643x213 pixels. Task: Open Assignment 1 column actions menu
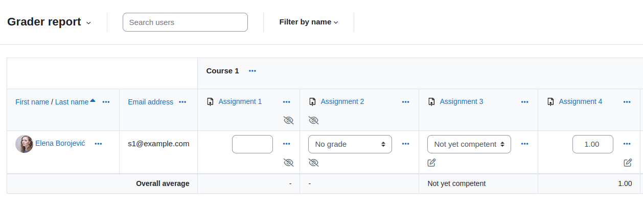(287, 102)
